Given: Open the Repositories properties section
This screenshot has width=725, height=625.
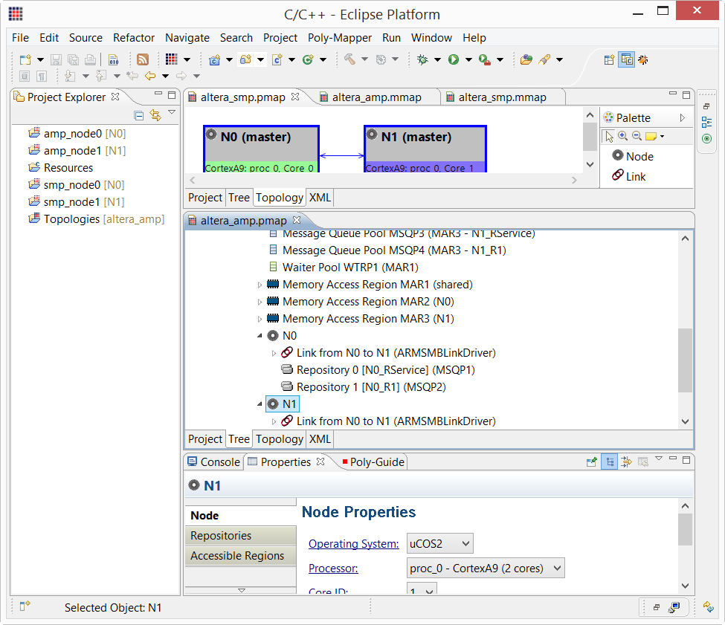Looking at the screenshot, I should [240, 536].
